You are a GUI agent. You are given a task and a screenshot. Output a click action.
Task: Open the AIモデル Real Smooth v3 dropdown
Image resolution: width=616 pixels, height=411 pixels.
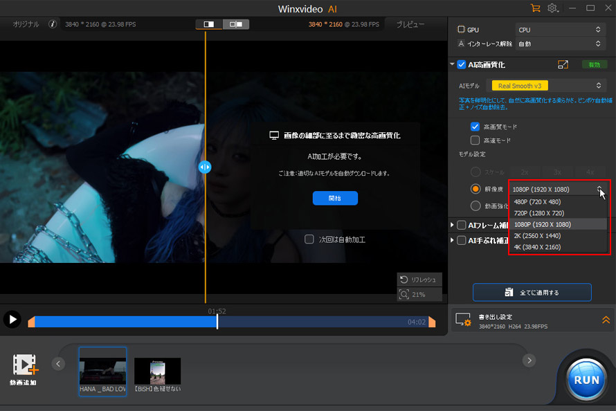(548, 86)
